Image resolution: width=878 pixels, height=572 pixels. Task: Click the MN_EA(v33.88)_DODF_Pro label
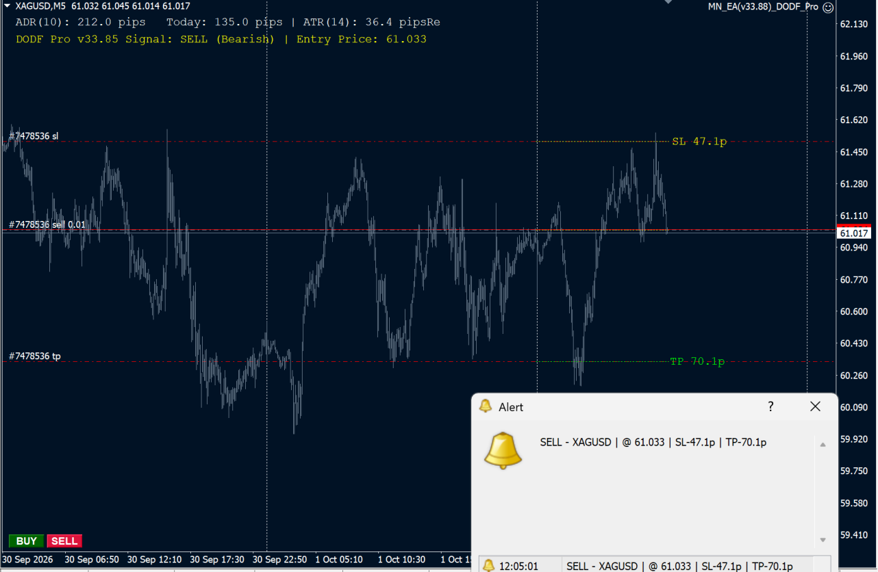tap(763, 7)
